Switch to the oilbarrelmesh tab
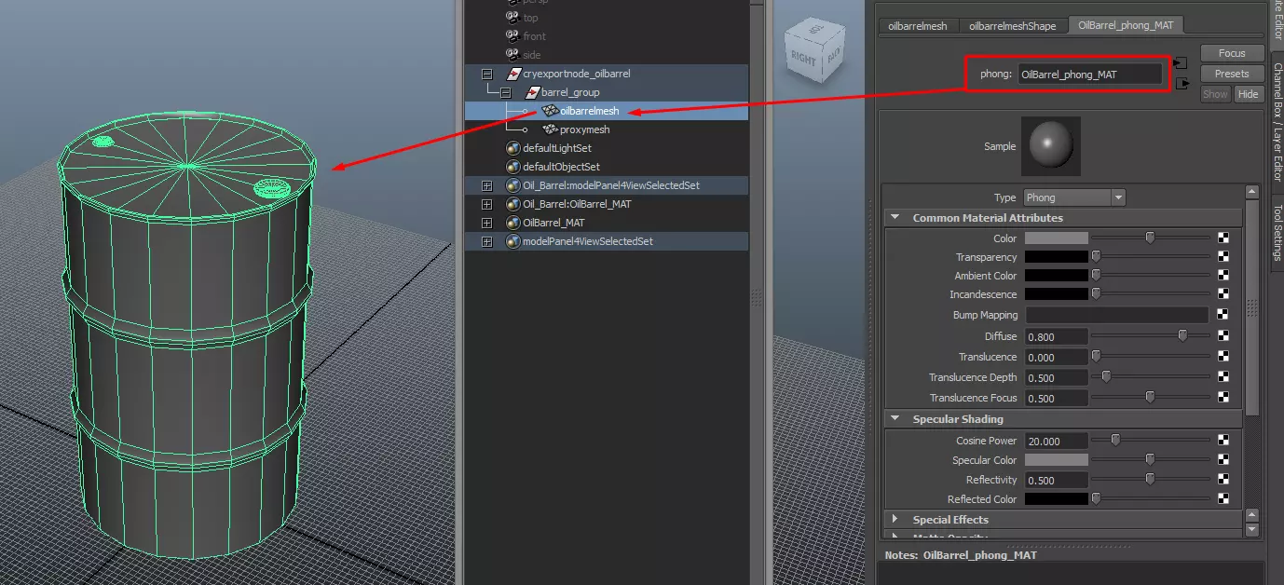Viewport: 1284px width, 585px height. [x=918, y=26]
